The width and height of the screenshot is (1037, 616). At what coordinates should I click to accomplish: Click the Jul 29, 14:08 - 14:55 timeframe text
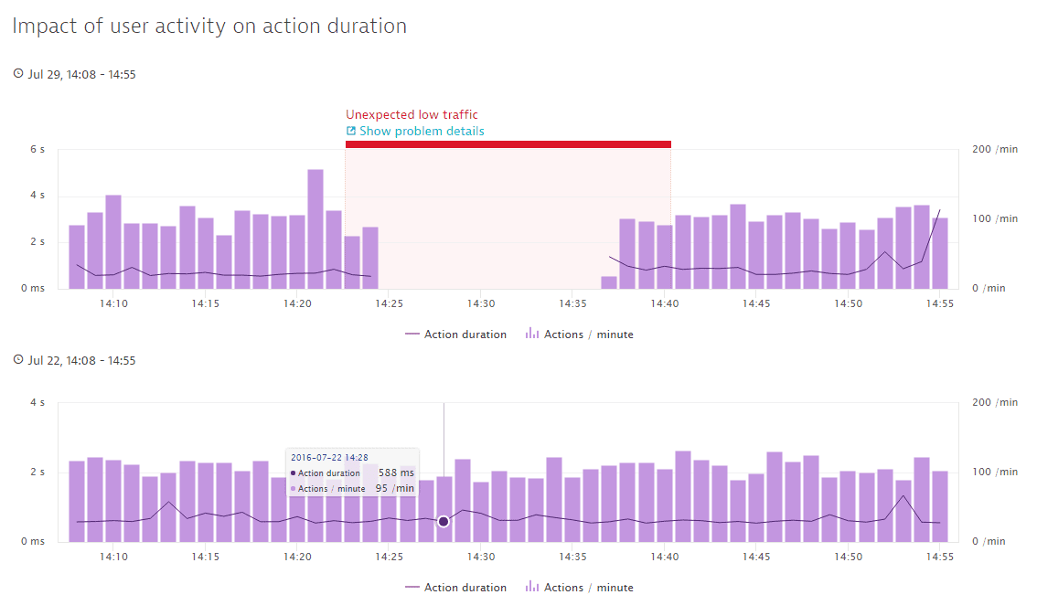81,75
